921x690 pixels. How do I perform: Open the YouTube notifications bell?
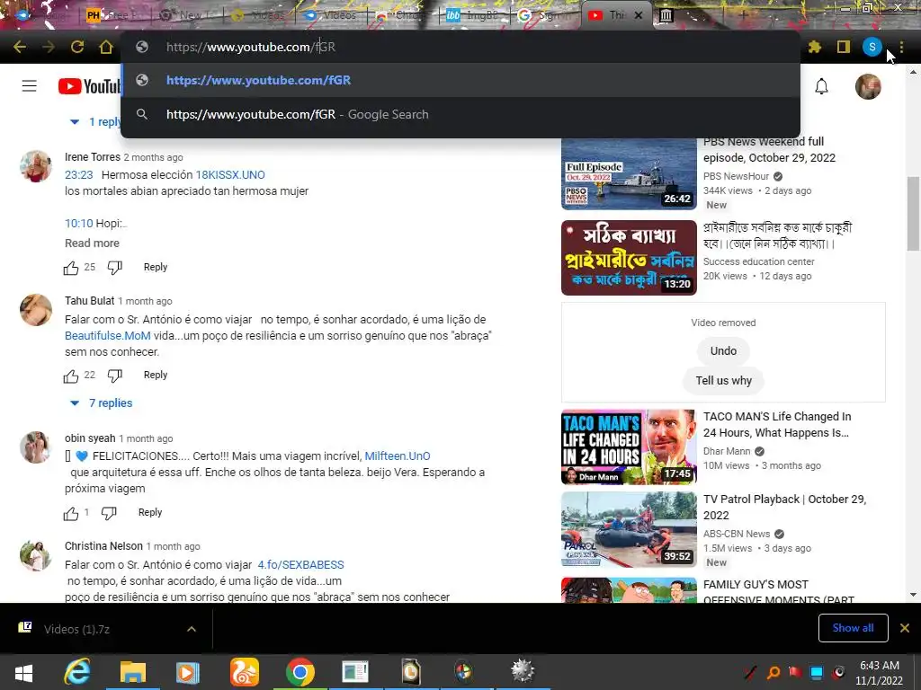point(822,86)
